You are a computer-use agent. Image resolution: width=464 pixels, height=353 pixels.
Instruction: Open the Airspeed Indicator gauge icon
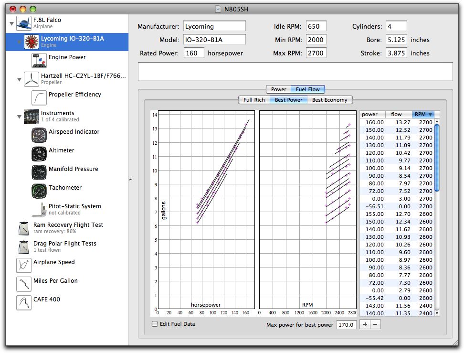click(39, 135)
